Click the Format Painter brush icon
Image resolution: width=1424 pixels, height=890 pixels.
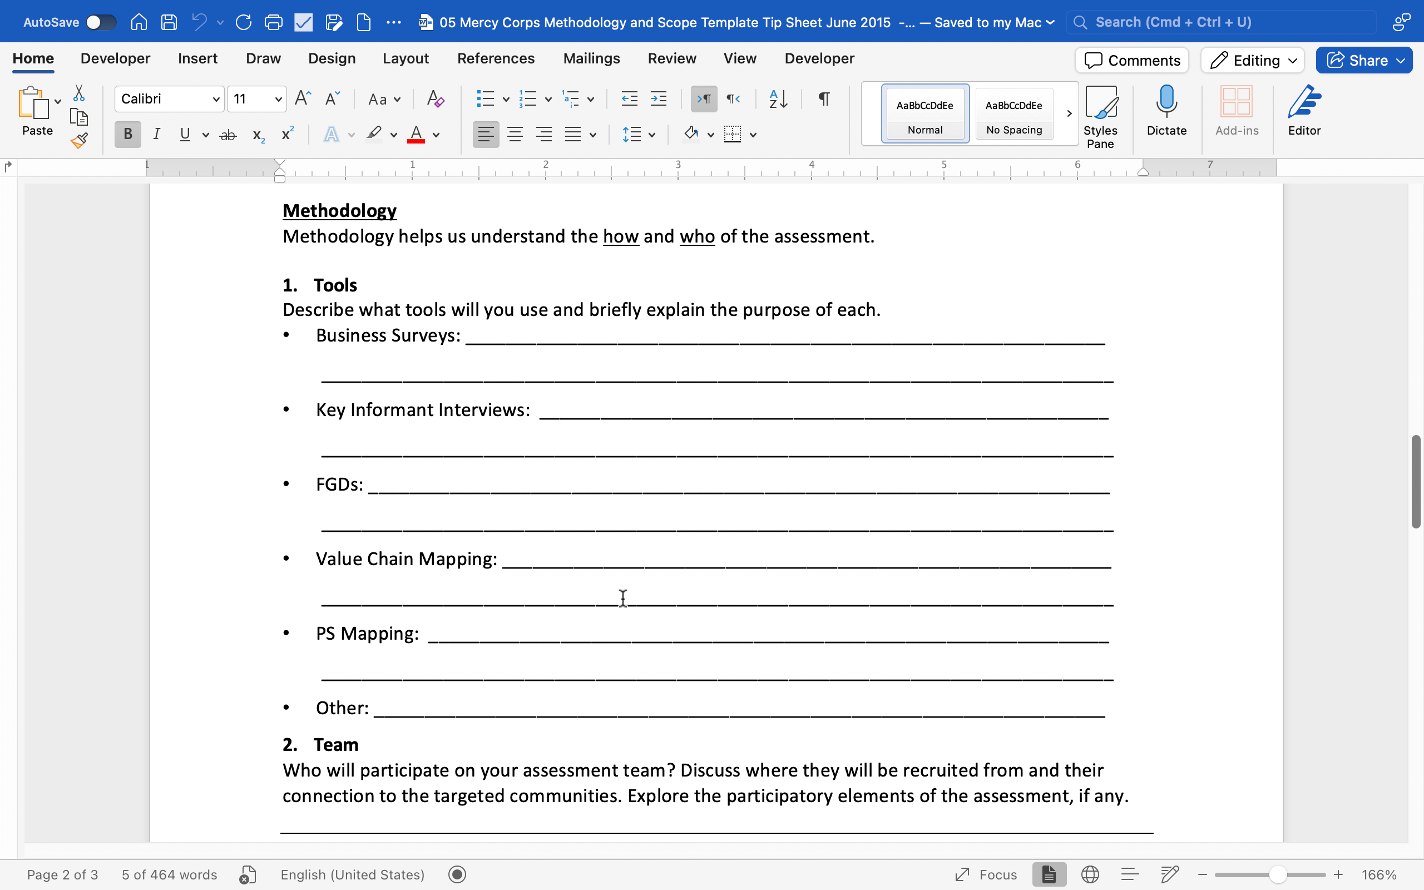click(x=79, y=141)
